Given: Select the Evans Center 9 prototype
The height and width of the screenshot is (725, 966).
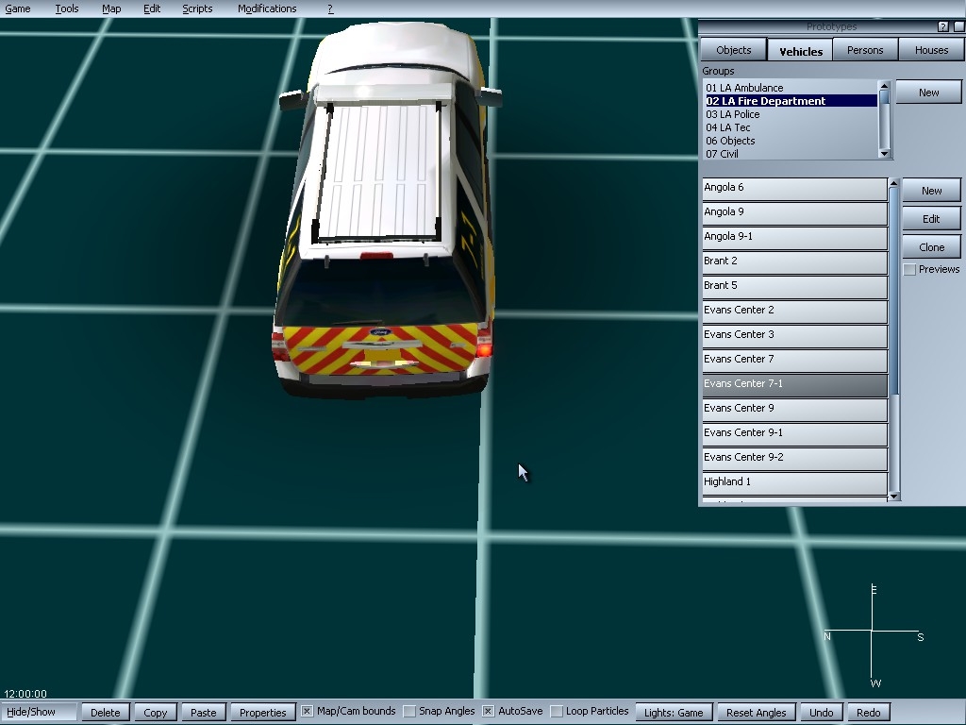Looking at the screenshot, I should pyautogui.click(x=794, y=410).
